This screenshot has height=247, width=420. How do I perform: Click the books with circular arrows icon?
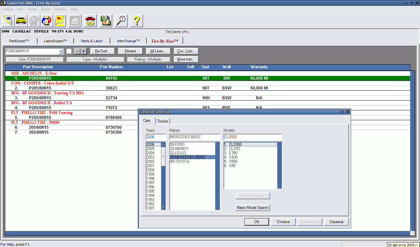(x=46, y=21)
